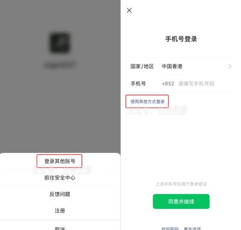
Task: Select 登录其他账号 in the action sheet
Action: coord(60,161)
